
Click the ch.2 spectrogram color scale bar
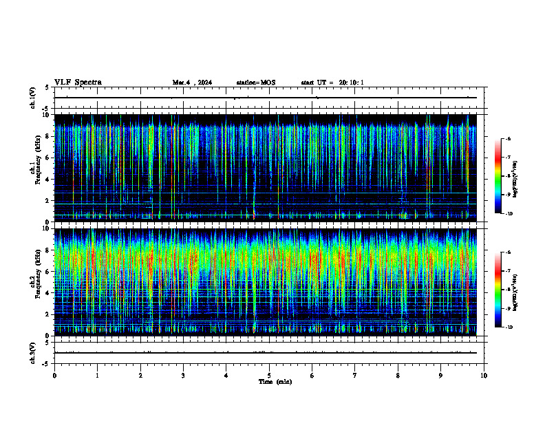498,290
